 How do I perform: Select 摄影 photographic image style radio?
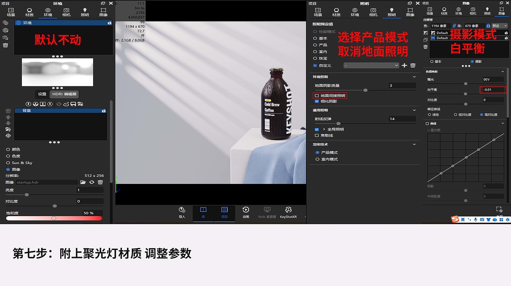point(472,61)
